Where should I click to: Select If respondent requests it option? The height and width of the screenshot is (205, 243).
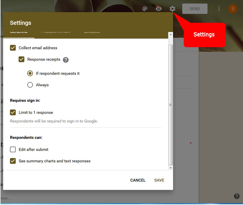(x=30, y=73)
